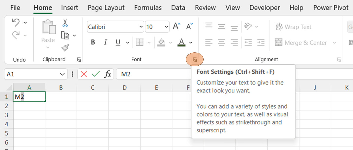Screen dimensions: 353x150
Task: Open the Calibri font name dropdown
Action: [x=141, y=27]
